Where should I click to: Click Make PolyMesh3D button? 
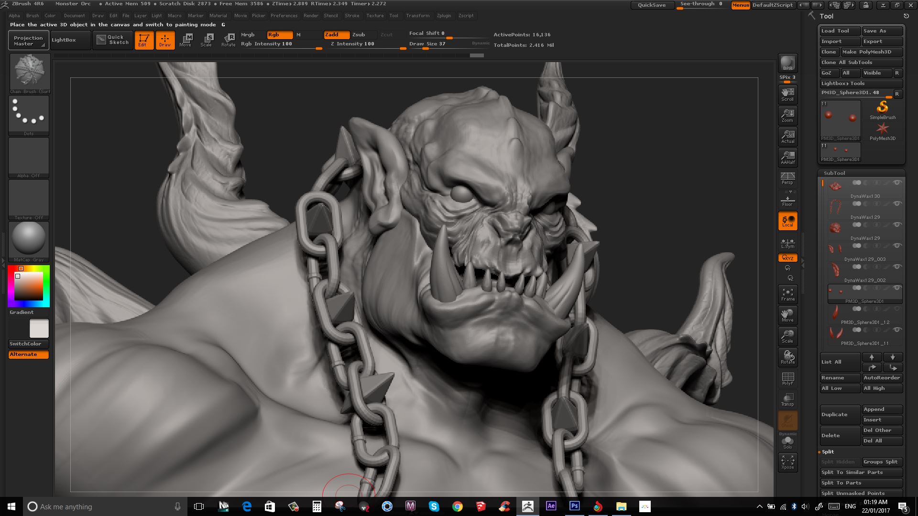[x=872, y=52]
